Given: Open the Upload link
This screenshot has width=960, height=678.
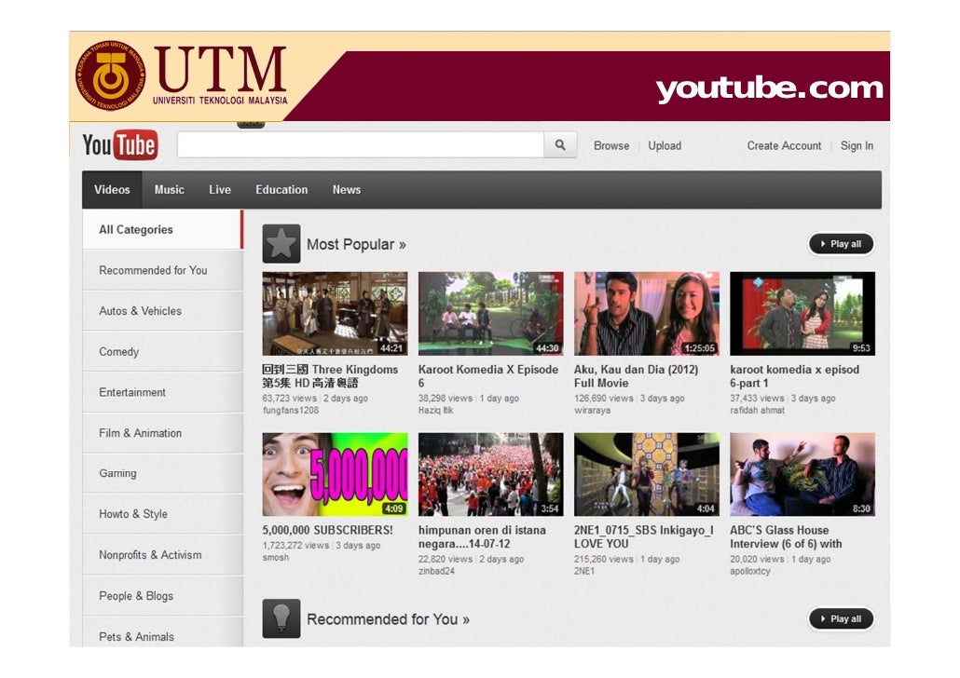Looking at the screenshot, I should click(665, 145).
